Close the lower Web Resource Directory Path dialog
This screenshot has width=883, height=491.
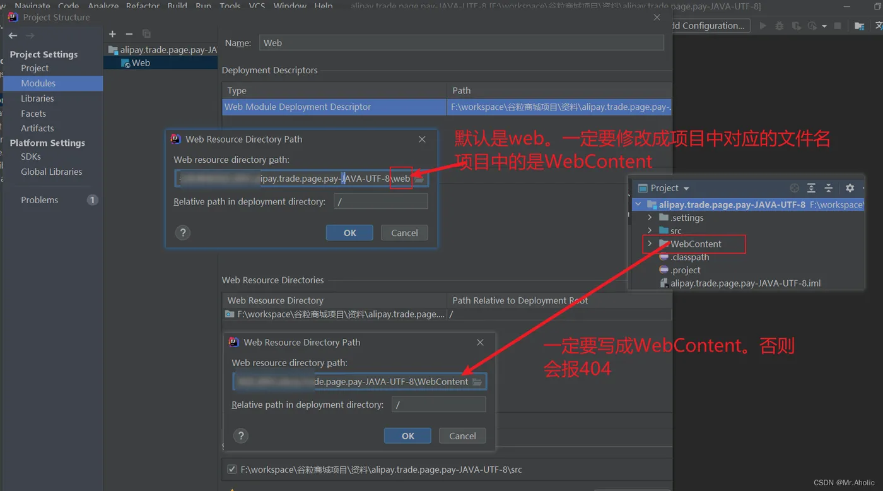[480, 342]
